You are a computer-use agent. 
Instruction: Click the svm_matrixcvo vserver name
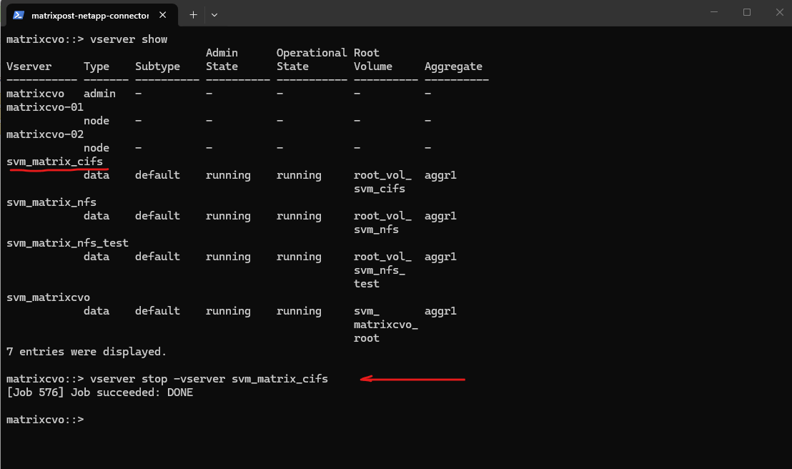point(48,297)
